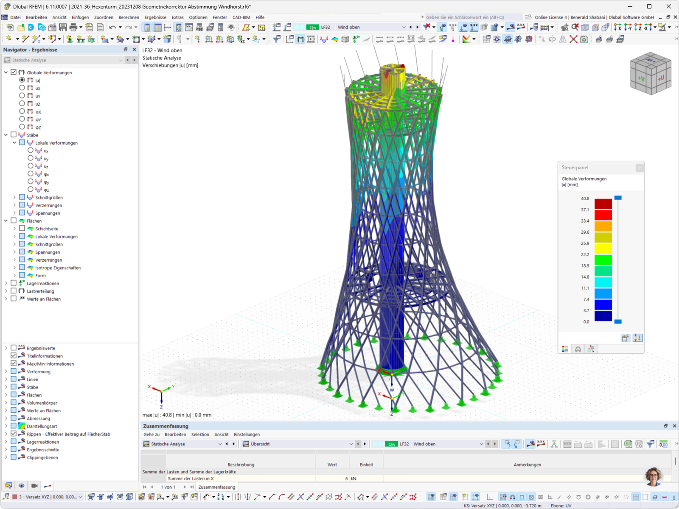
Task: Click the view along X axis icon
Action: [617, 27]
